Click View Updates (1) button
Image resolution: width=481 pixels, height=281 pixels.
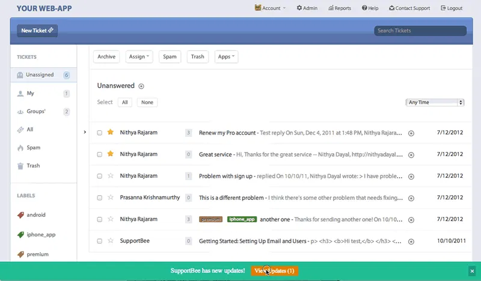point(274,271)
